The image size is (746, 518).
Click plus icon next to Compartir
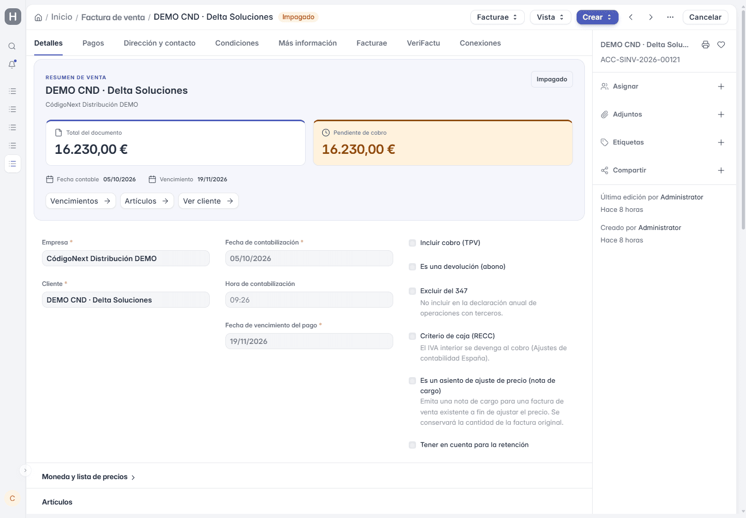click(x=721, y=170)
